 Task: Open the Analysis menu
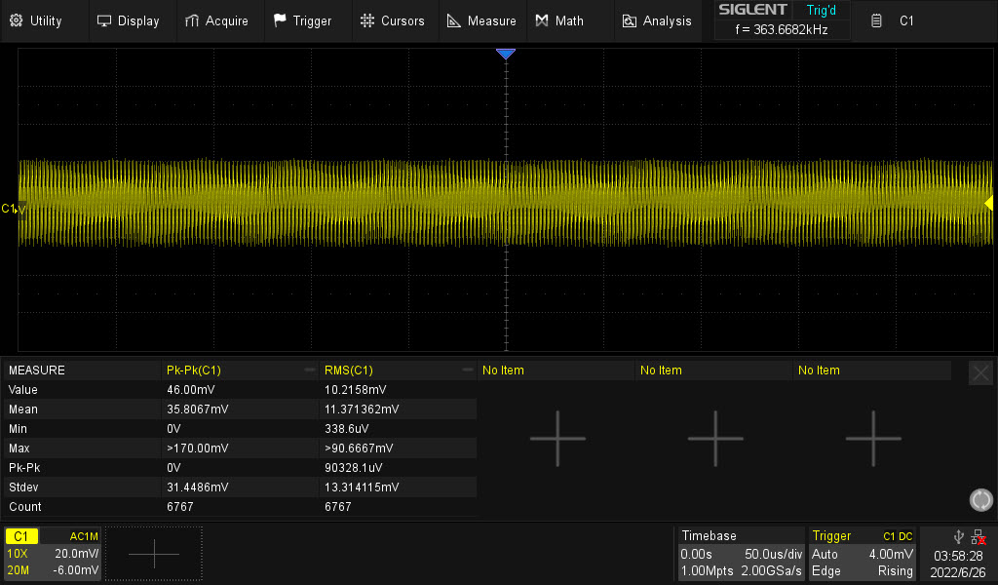pyautogui.click(x=657, y=20)
